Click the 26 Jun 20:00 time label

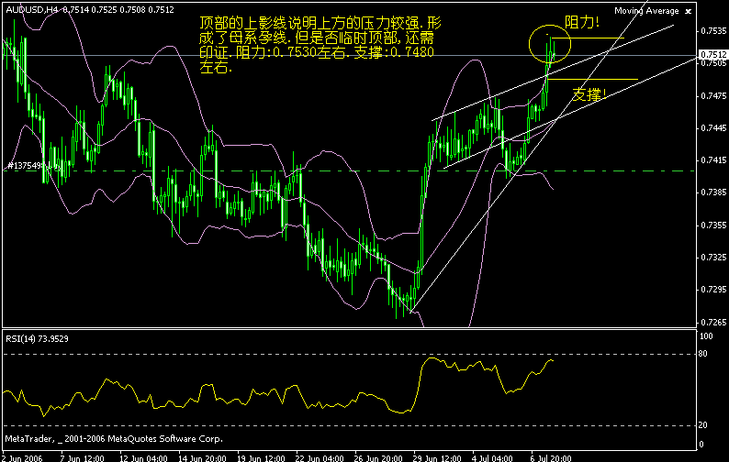pos(378,458)
